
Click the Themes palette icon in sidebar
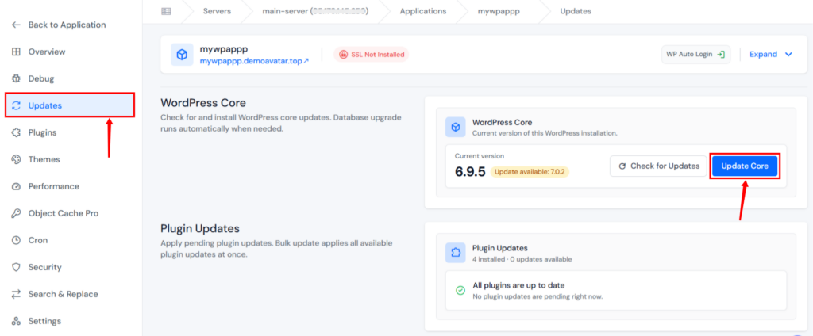point(17,159)
